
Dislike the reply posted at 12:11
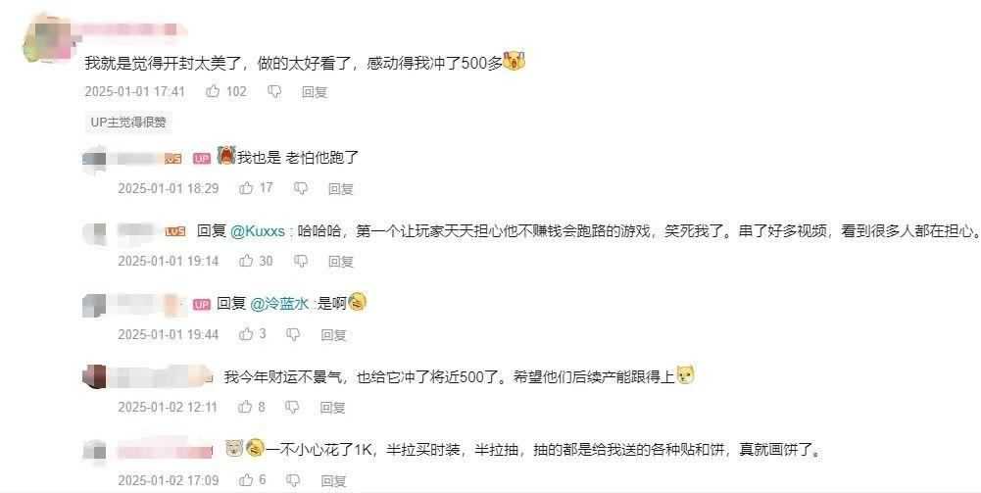292,408
